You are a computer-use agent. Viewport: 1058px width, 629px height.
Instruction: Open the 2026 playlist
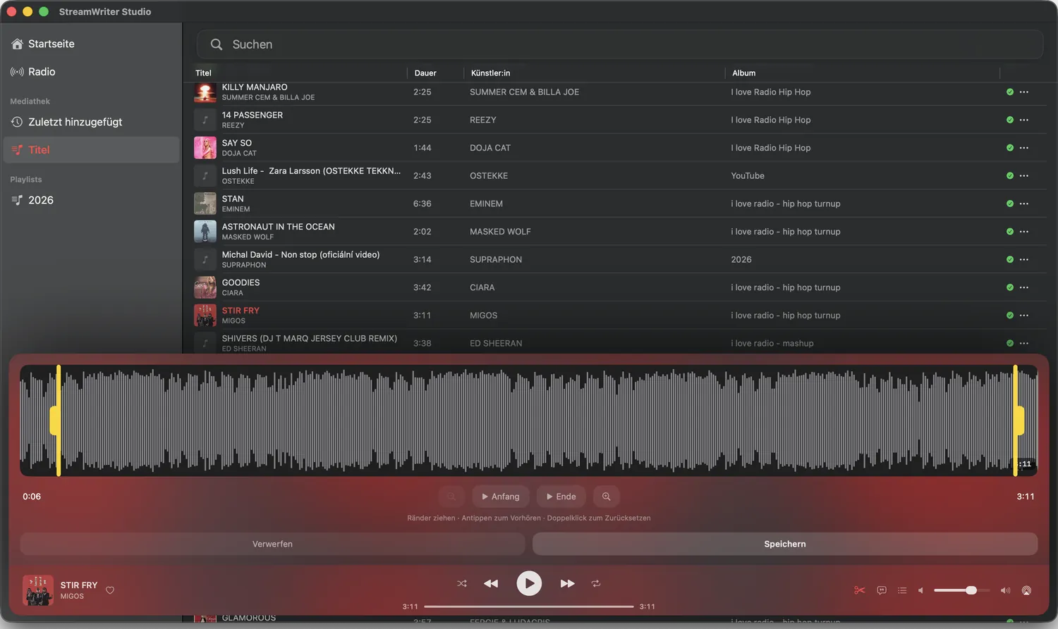click(x=91, y=200)
